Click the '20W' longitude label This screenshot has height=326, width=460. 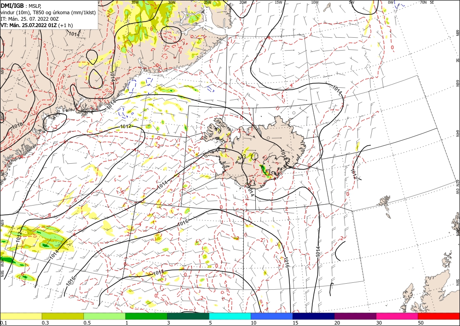243,2
